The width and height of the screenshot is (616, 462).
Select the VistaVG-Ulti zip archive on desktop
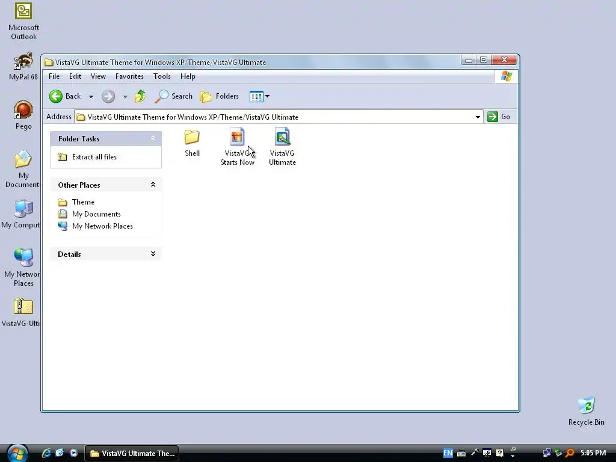22,312
